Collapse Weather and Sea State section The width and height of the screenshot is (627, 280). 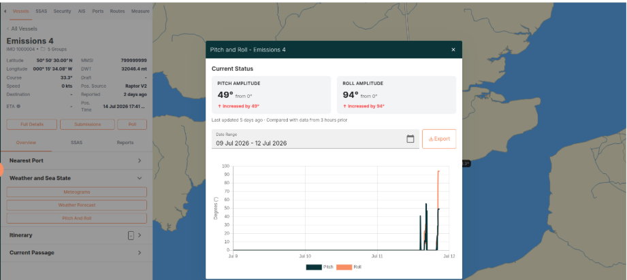(x=76, y=178)
